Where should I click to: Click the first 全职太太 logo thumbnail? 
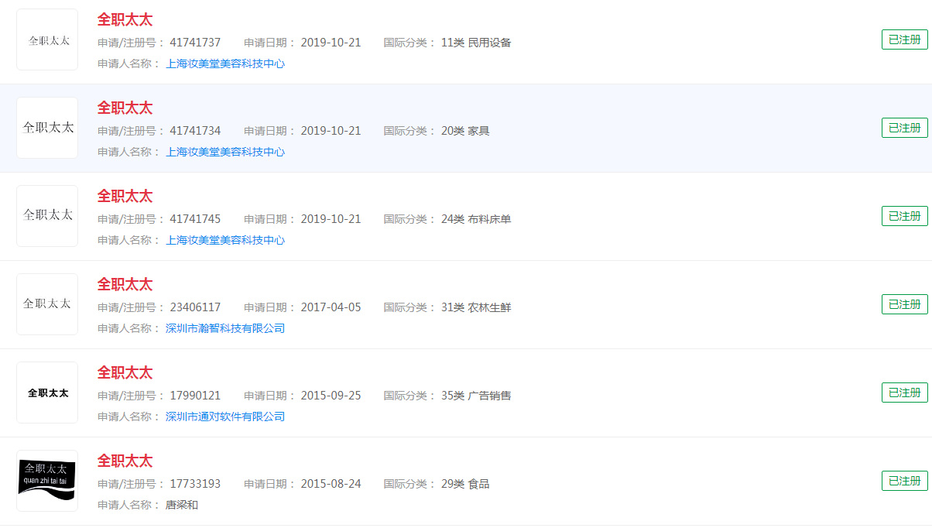click(46, 39)
